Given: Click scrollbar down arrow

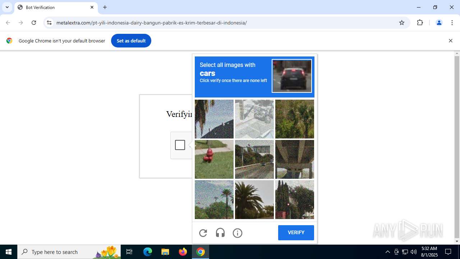Looking at the screenshot, I should click(x=457, y=241).
